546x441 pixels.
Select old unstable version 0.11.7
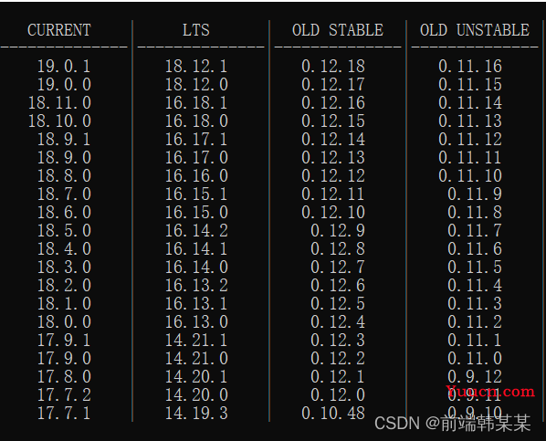click(x=475, y=231)
